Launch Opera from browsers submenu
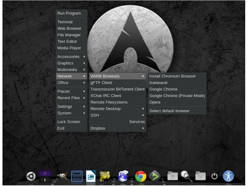The height and width of the screenshot is (186, 248). 177,102
